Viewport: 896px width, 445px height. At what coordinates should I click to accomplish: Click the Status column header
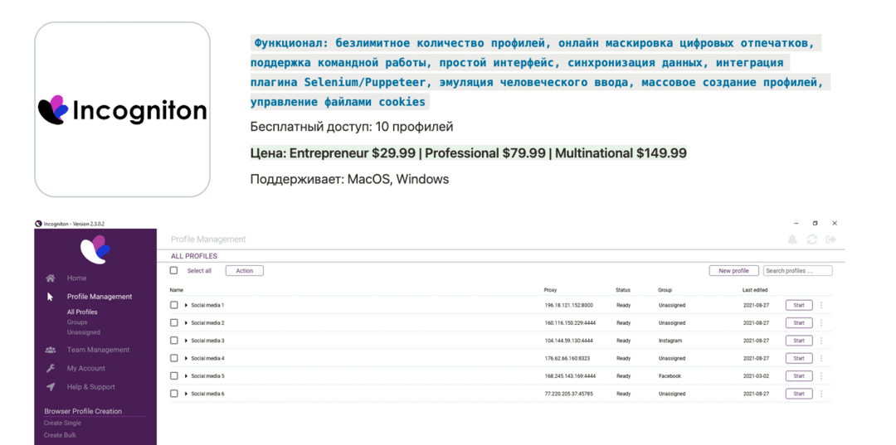coord(623,290)
